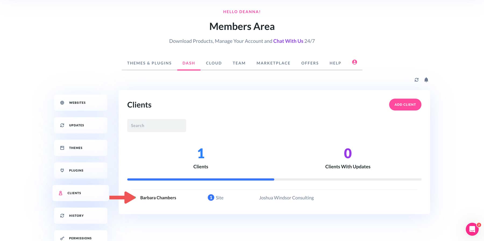Screen dimensions: 484x241
Task: Click the key icon beside Permissions
Action: (62, 238)
